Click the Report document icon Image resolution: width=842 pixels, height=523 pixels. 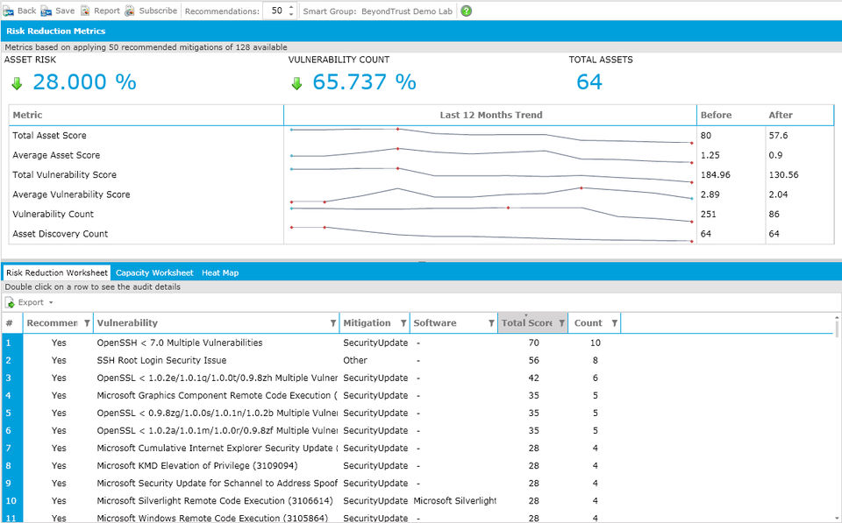(85, 11)
